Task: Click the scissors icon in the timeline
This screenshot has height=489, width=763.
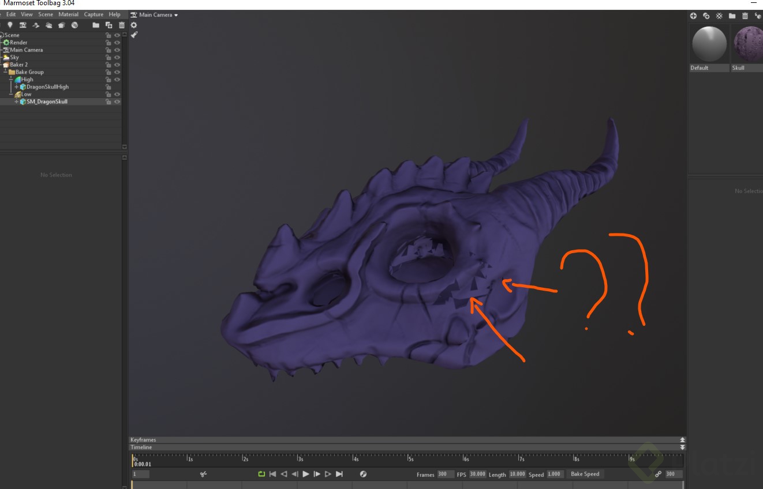Action: [203, 474]
